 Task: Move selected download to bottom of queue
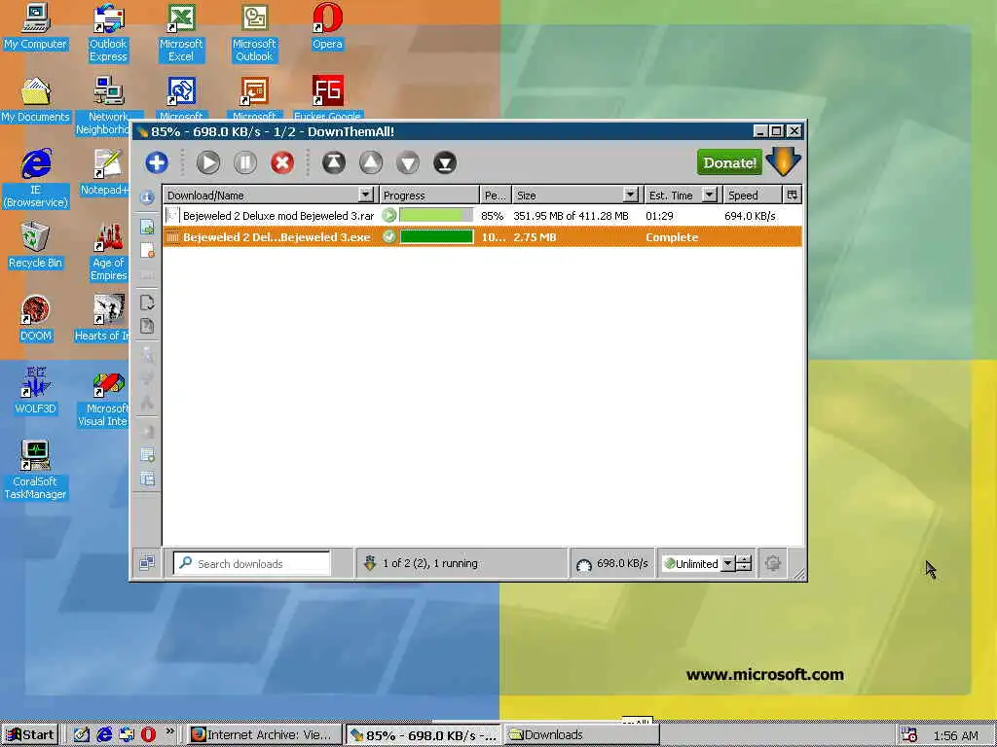point(445,162)
